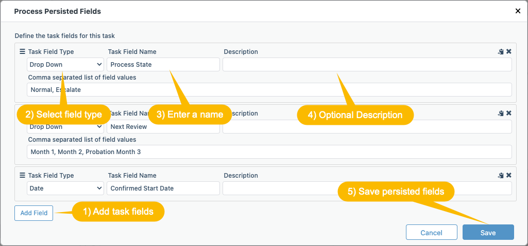Delete the Confirmed Start Date field row
This screenshot has width=528, height=246.
pyautogui.click(x=509, y=175)
